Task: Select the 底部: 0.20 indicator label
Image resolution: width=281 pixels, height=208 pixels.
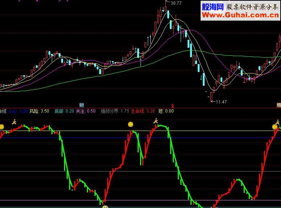Action: [x=64, y=111]
